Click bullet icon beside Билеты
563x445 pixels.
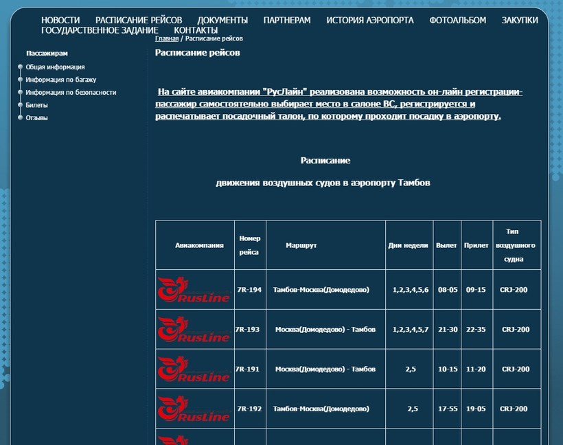[x=21, y=105]
